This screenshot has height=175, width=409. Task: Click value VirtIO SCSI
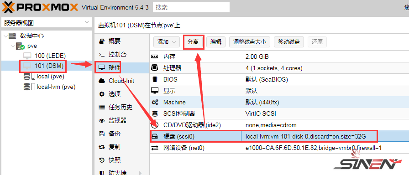[261, 113]
